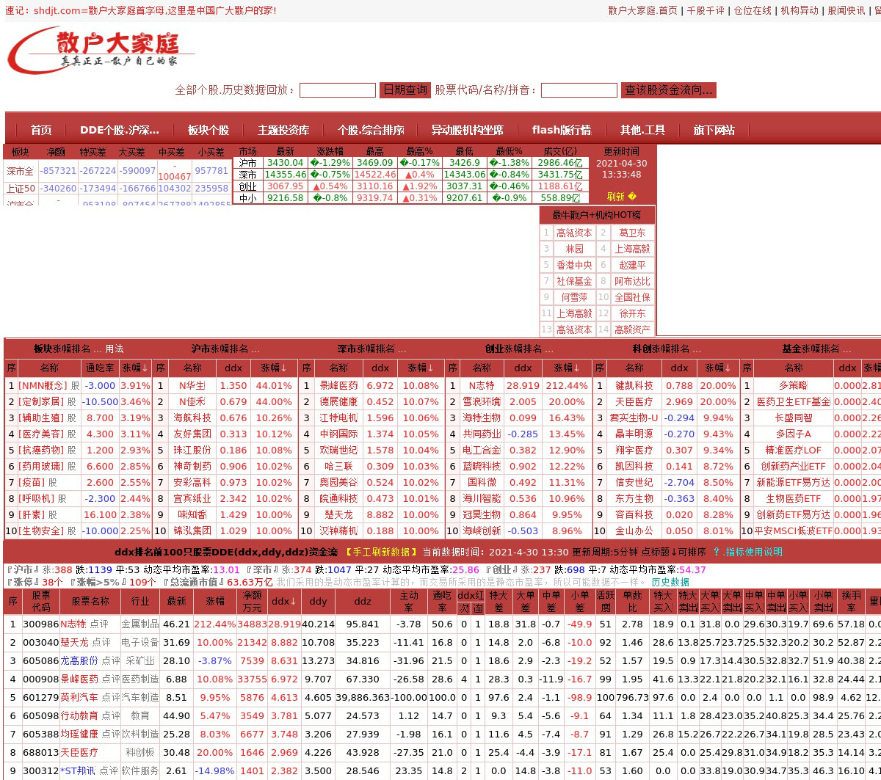
Task: Go to 首页 in the red navigation bar
Action: (x=41, y=131)
